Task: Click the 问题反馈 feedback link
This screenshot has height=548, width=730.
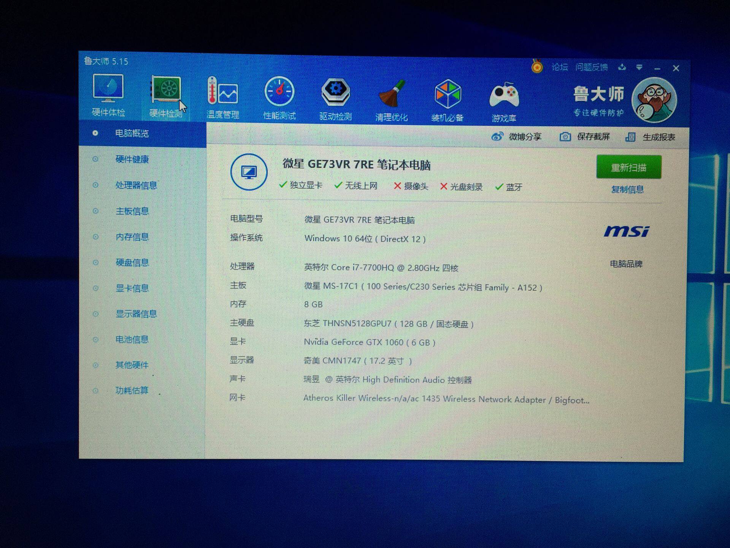Action: [x=591, y=67]
